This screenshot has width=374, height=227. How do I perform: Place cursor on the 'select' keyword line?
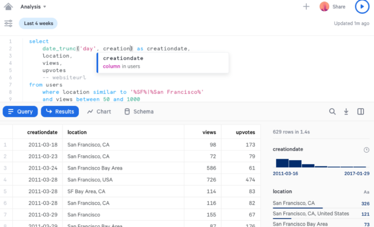39,41
